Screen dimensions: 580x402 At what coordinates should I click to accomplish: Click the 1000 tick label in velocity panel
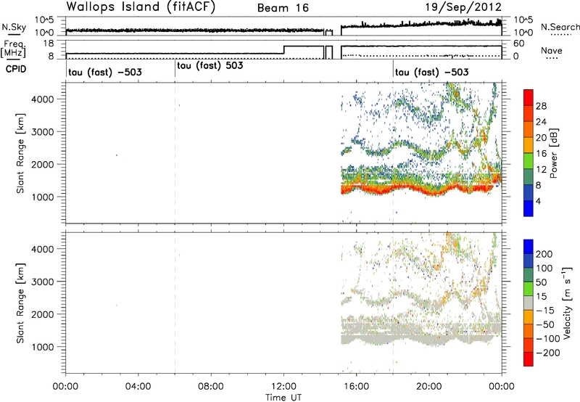(42, 347)
